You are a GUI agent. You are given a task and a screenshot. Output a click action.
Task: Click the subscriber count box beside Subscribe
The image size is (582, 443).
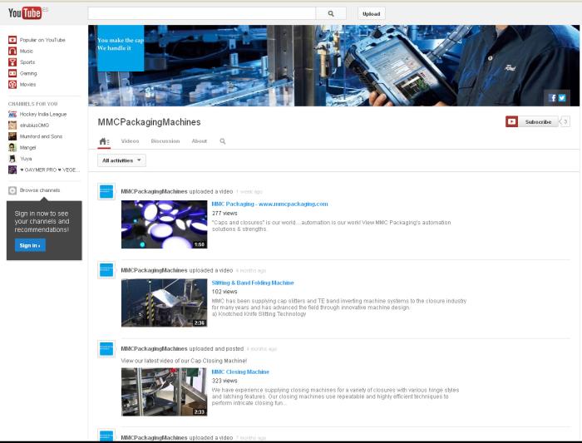coord(565,121)
